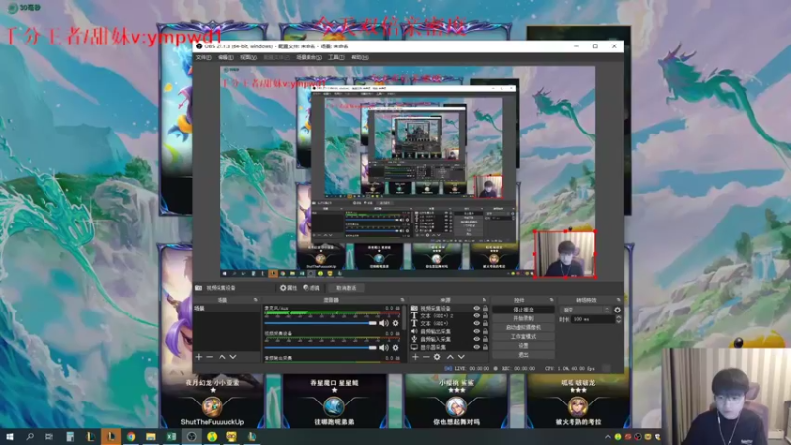The height and width of the screenshot is (445, 791).
Task: Click the transition 时长 duration field
Action: tap(593, 319)
